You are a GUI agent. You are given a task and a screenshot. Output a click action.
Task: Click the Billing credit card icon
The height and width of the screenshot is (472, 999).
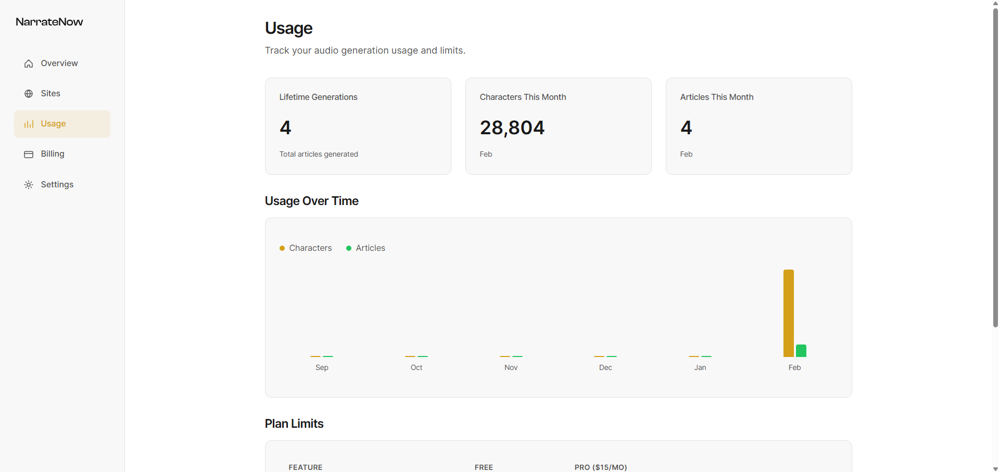[29, 155]
